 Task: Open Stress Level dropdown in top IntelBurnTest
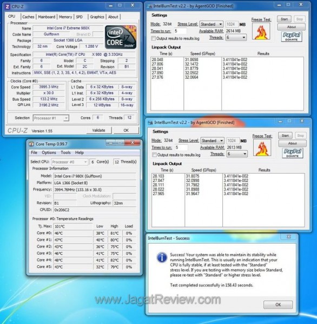(212, 24)
